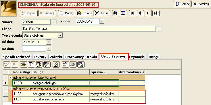Select 'zastępstwo procesowe przed Sądem' cell
211x105 pixels.
click(x=61, y=94)
